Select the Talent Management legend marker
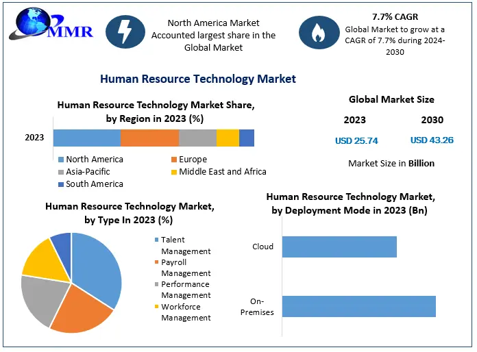Screen dimensions: 477x352 (x=156, y=240)
